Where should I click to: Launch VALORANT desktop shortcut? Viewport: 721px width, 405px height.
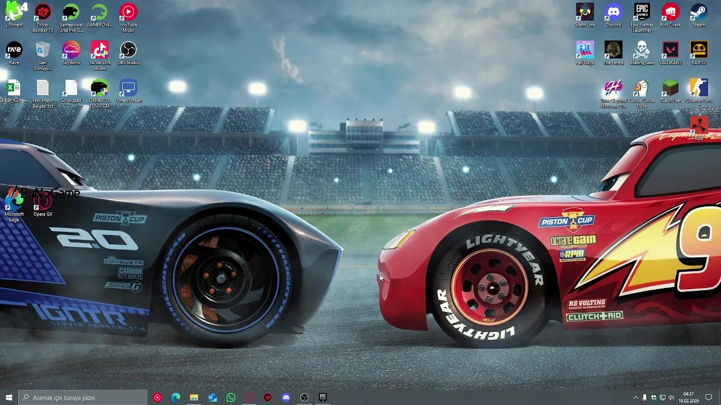(x=670, y=53)
